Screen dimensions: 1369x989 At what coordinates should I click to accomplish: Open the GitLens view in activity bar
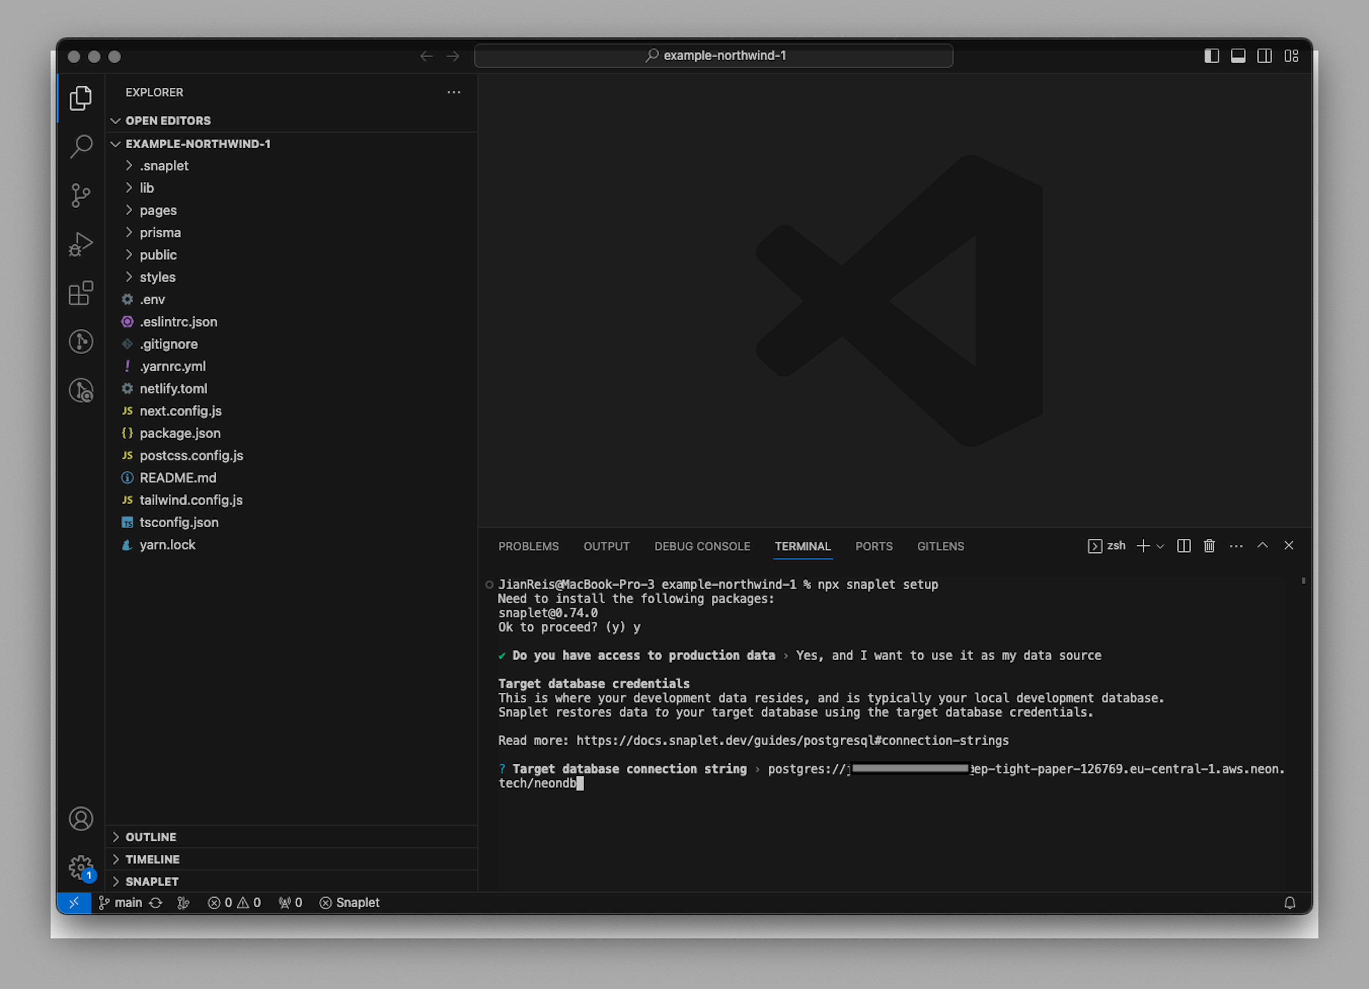[80, 342]
